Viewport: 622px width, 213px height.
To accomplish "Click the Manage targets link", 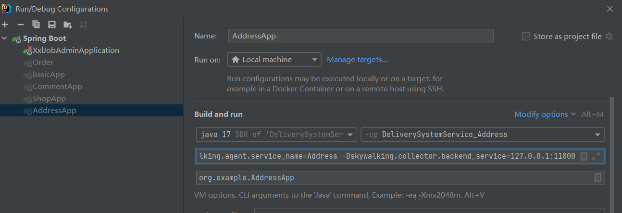I will click(357, 60).
